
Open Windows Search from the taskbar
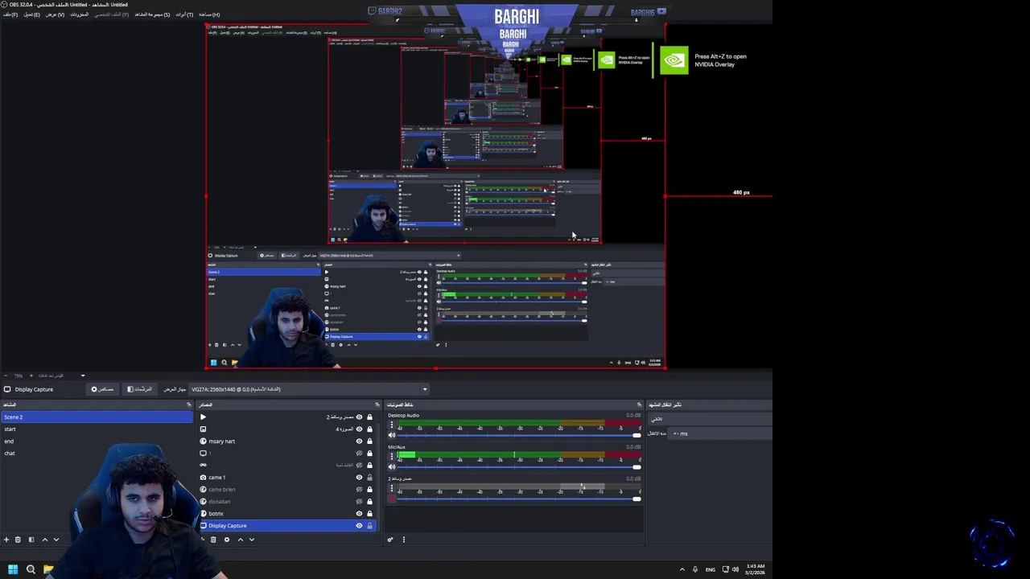tap(31, 569)
